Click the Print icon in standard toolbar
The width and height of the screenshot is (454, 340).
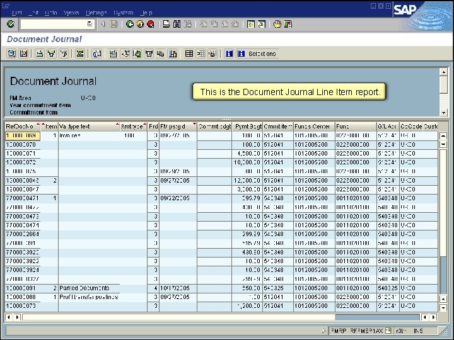(x=166, y=25)
